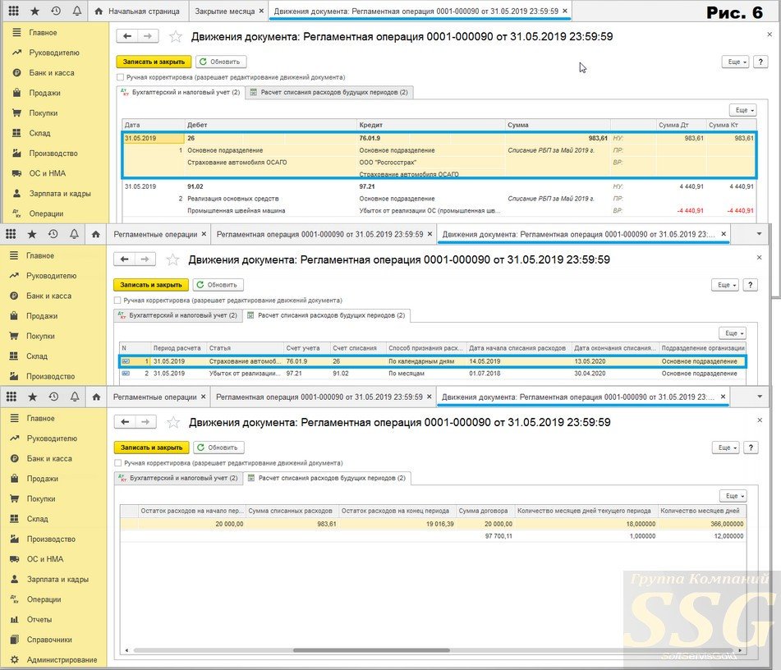781x670 pixels.
Task: Open Отчеты section in the bottom sidebar
Action: (x=39, y=619)
